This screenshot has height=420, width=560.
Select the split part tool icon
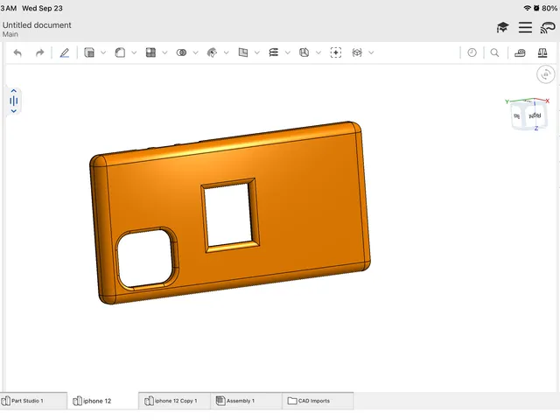pos(304,52)
